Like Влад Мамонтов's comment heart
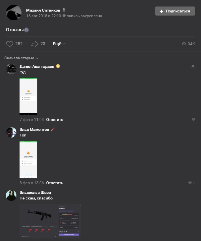 pos(190,183)
